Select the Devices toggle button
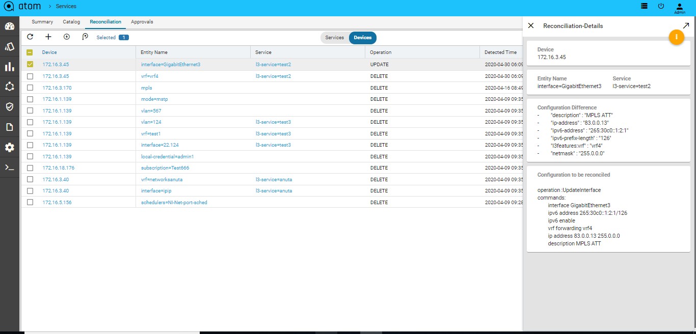This screenshot has width=696, height=334. tap(363, 38)
